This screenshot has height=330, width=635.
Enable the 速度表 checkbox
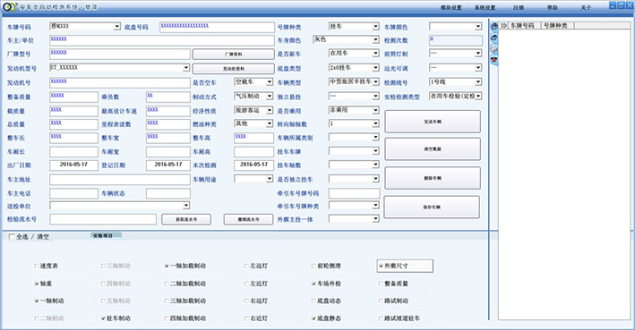click(x=37, y=266)
